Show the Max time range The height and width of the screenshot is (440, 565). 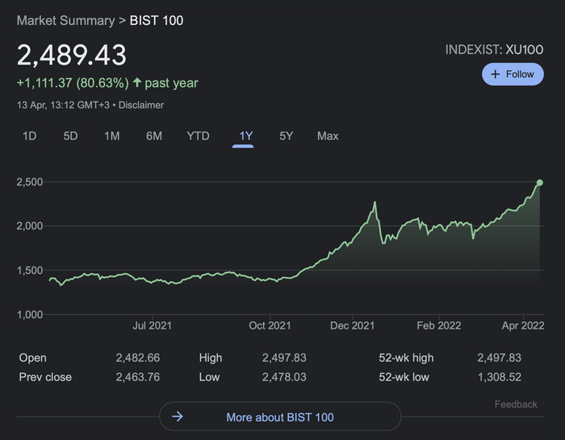point(328,136)
